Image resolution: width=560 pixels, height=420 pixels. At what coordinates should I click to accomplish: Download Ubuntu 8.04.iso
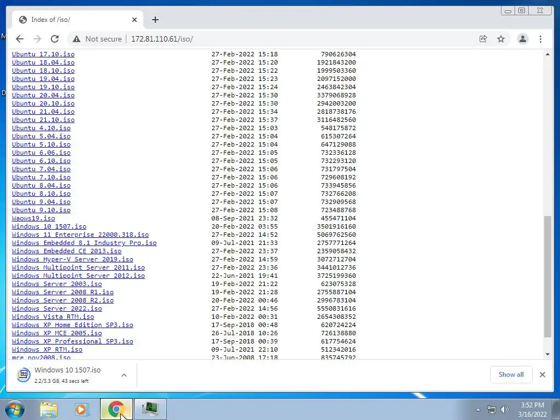tap(41, 186)
